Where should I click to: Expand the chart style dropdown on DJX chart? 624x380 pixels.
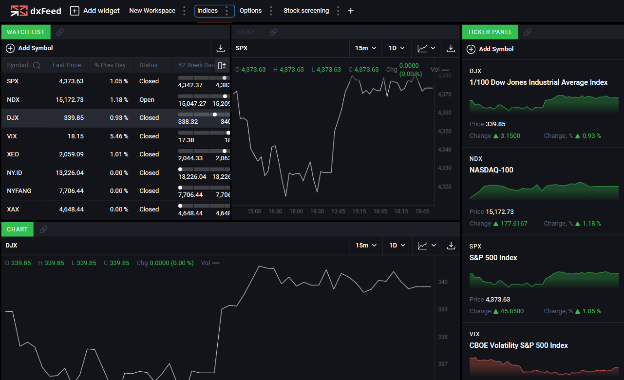(x=427, y=246)
